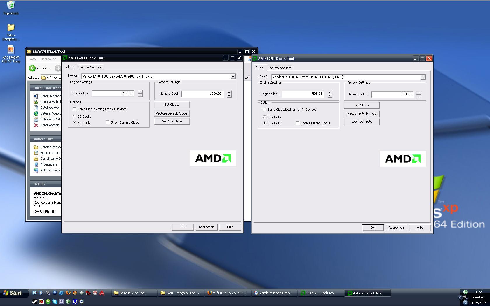Click the Datei im Web veröffentlichen globe icon
Viewport: 490px width, 306px height.
36,114
